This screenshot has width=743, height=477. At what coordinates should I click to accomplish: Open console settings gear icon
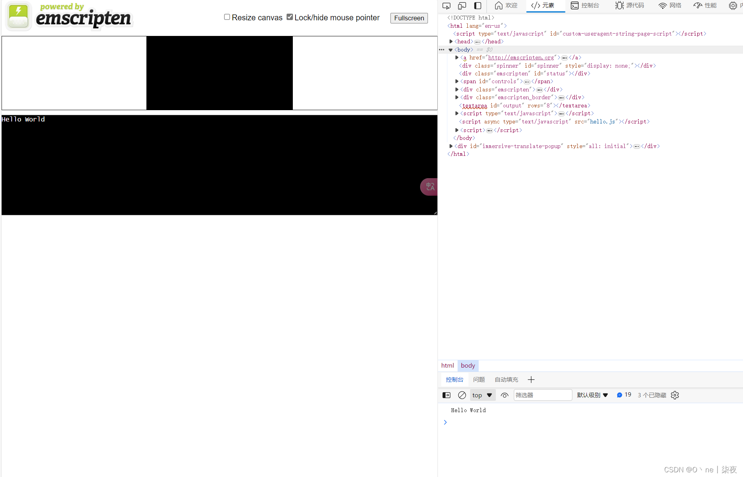coord(675,395)
